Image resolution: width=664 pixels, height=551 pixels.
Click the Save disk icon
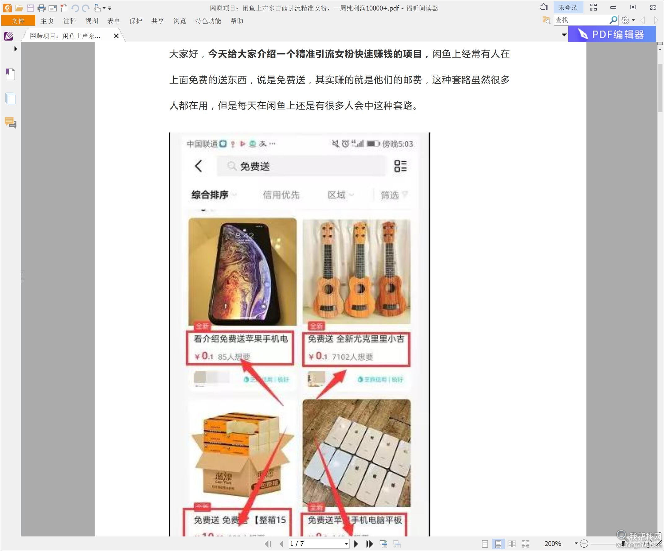point(30,8)
